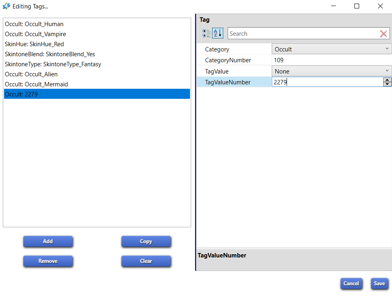Add a new tag
This screenshot has width=392, height=296.
pyautogui.click(x=48, y=241)
